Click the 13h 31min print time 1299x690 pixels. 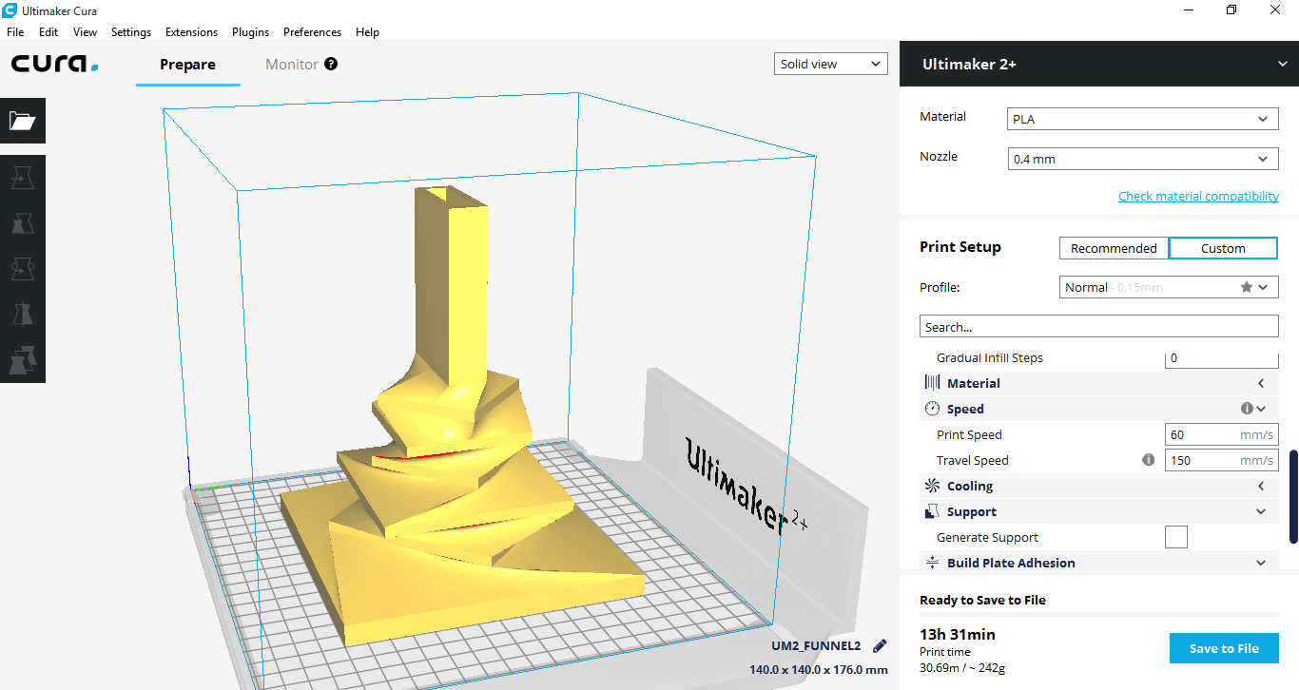(x=958, y=634)
